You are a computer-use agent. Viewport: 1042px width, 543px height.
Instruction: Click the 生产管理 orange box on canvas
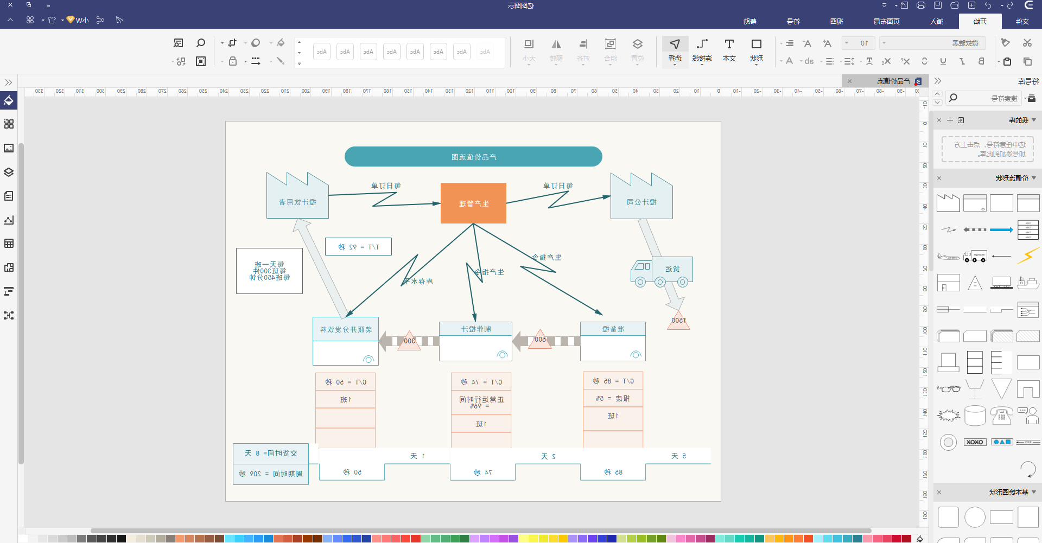[473, 203]
